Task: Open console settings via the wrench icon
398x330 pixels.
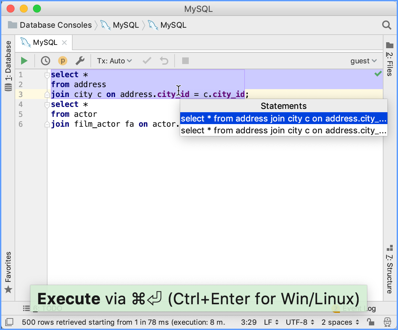Action: [80, 61]
